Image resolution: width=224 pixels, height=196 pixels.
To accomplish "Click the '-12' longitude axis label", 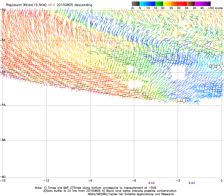I will [x=46, y=181].
